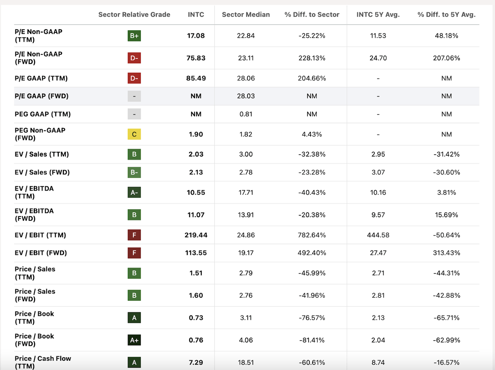Open the EV / EBITDA (TTM) metric label

tap(34, 192)
